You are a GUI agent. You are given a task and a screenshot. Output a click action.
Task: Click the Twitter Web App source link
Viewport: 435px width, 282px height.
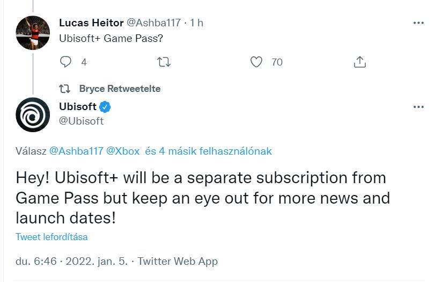point(178,262)
